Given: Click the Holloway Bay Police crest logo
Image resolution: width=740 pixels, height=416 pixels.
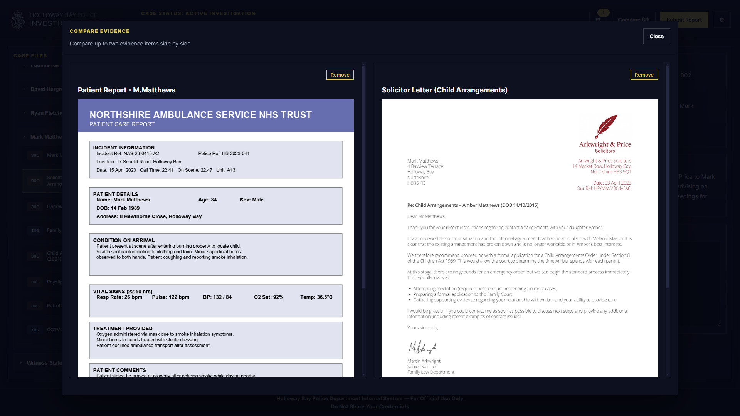Looking at the screenshot, I should pyautogui.click(x=18, y=20).
